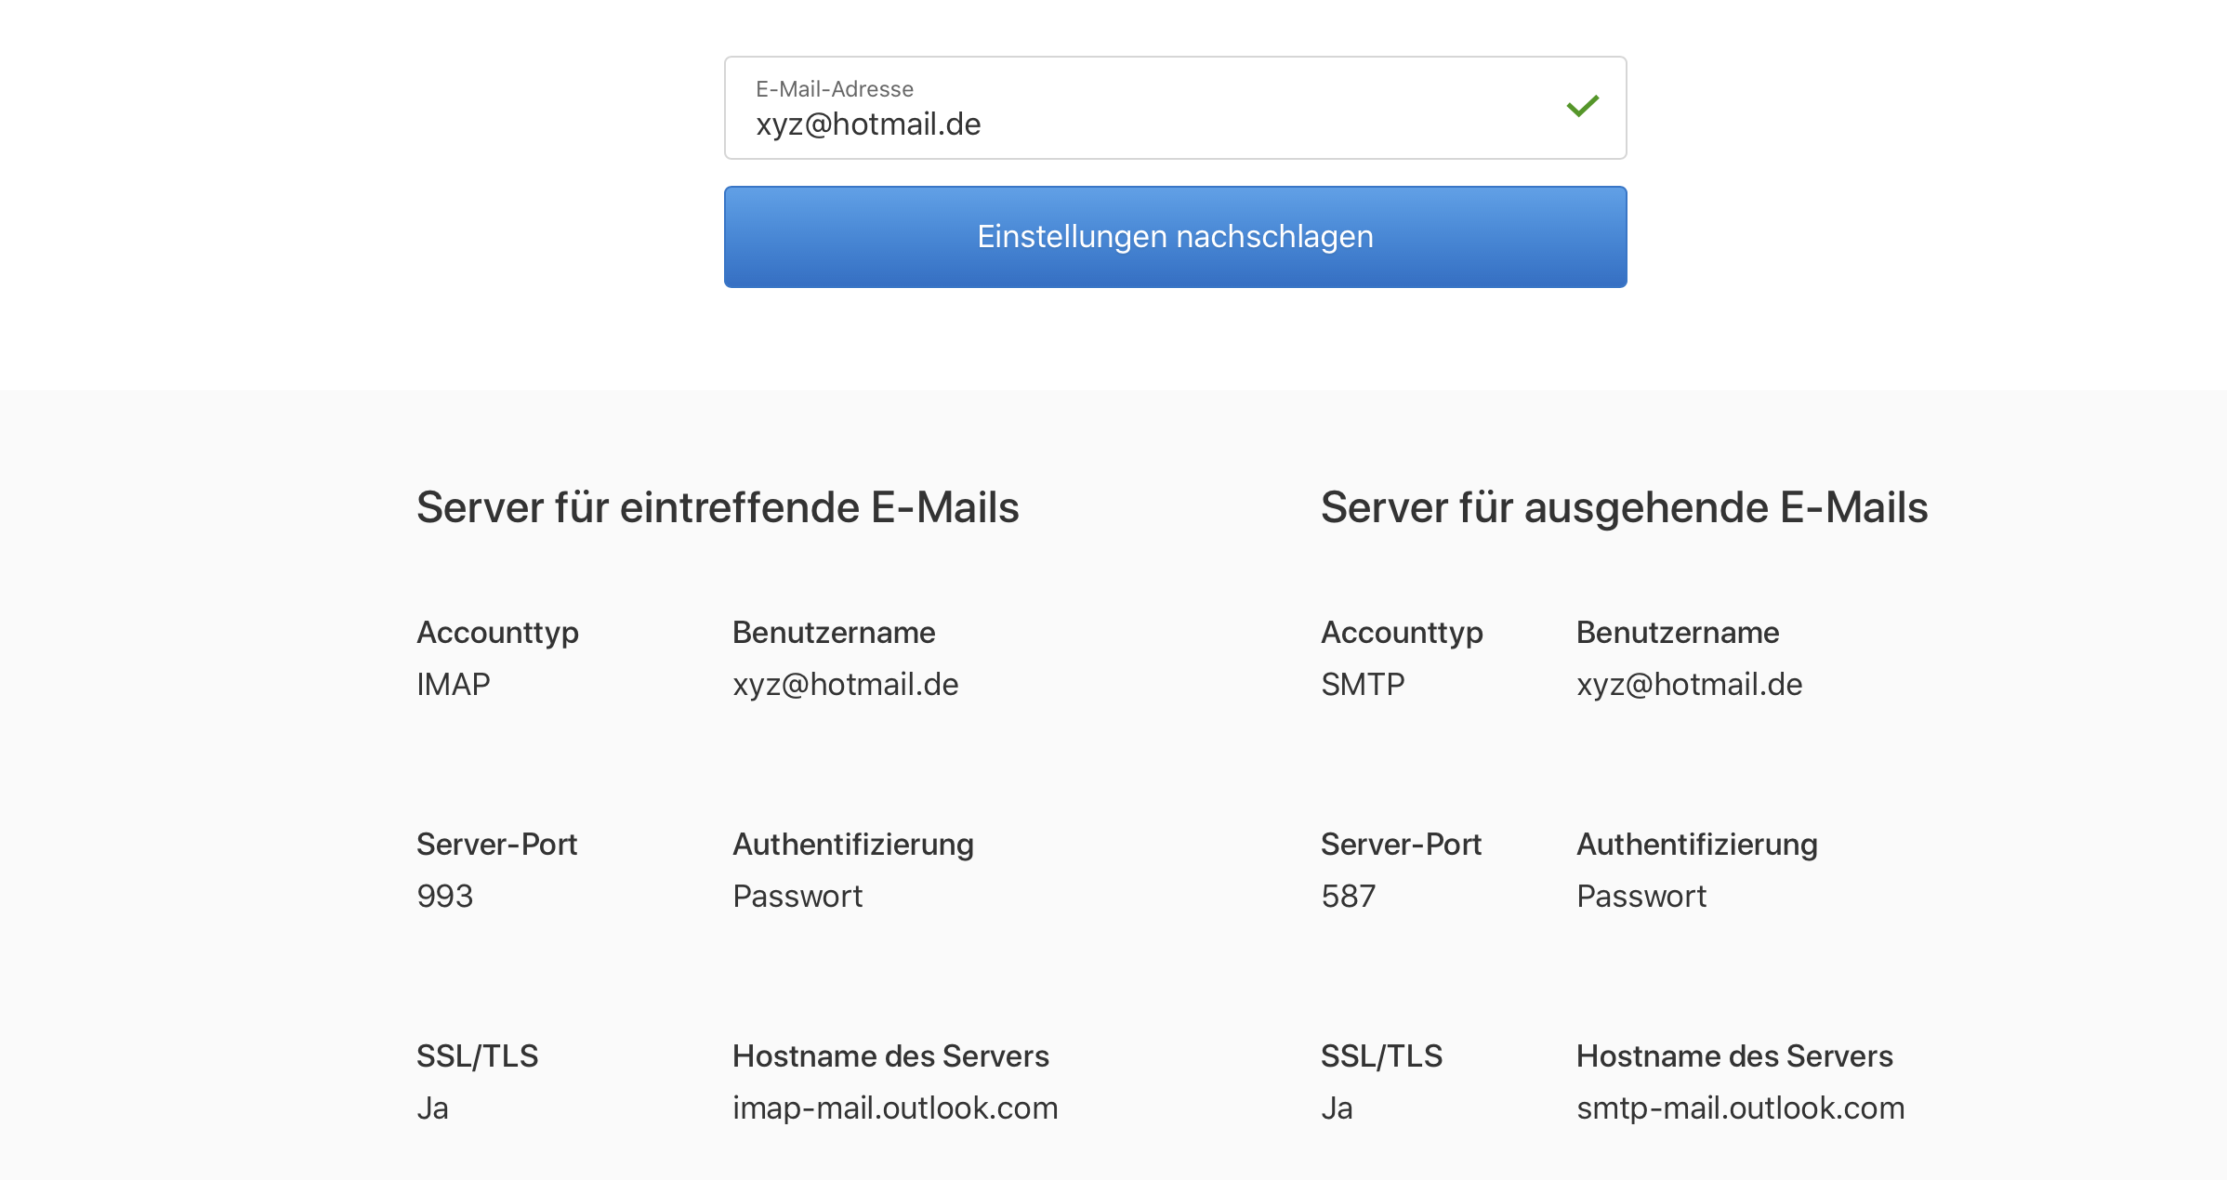Screen dimensions: 2227x1180
Task: Select the IMAP account type value
Action: coord(454,685)
